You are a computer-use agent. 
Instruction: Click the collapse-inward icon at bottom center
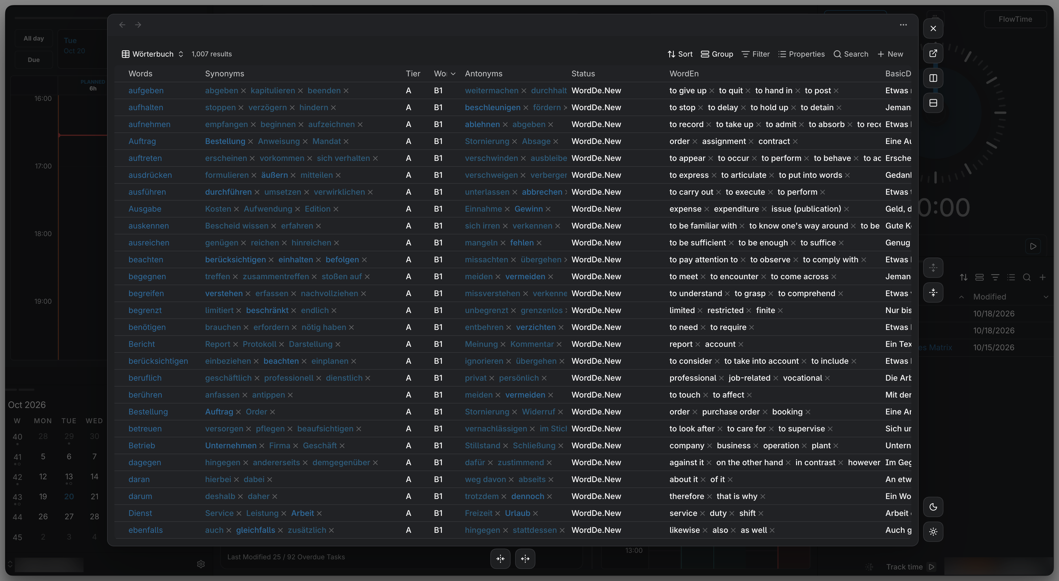[x=500, y=558]
